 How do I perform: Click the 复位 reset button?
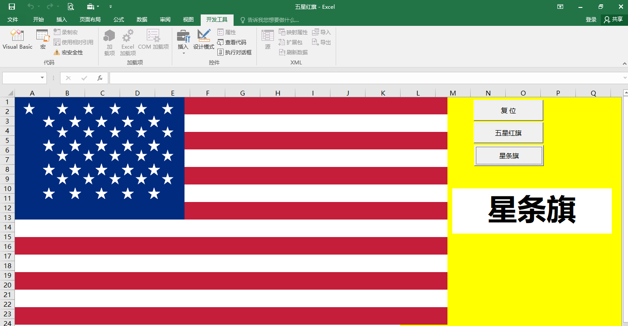(x=508, y=110)
